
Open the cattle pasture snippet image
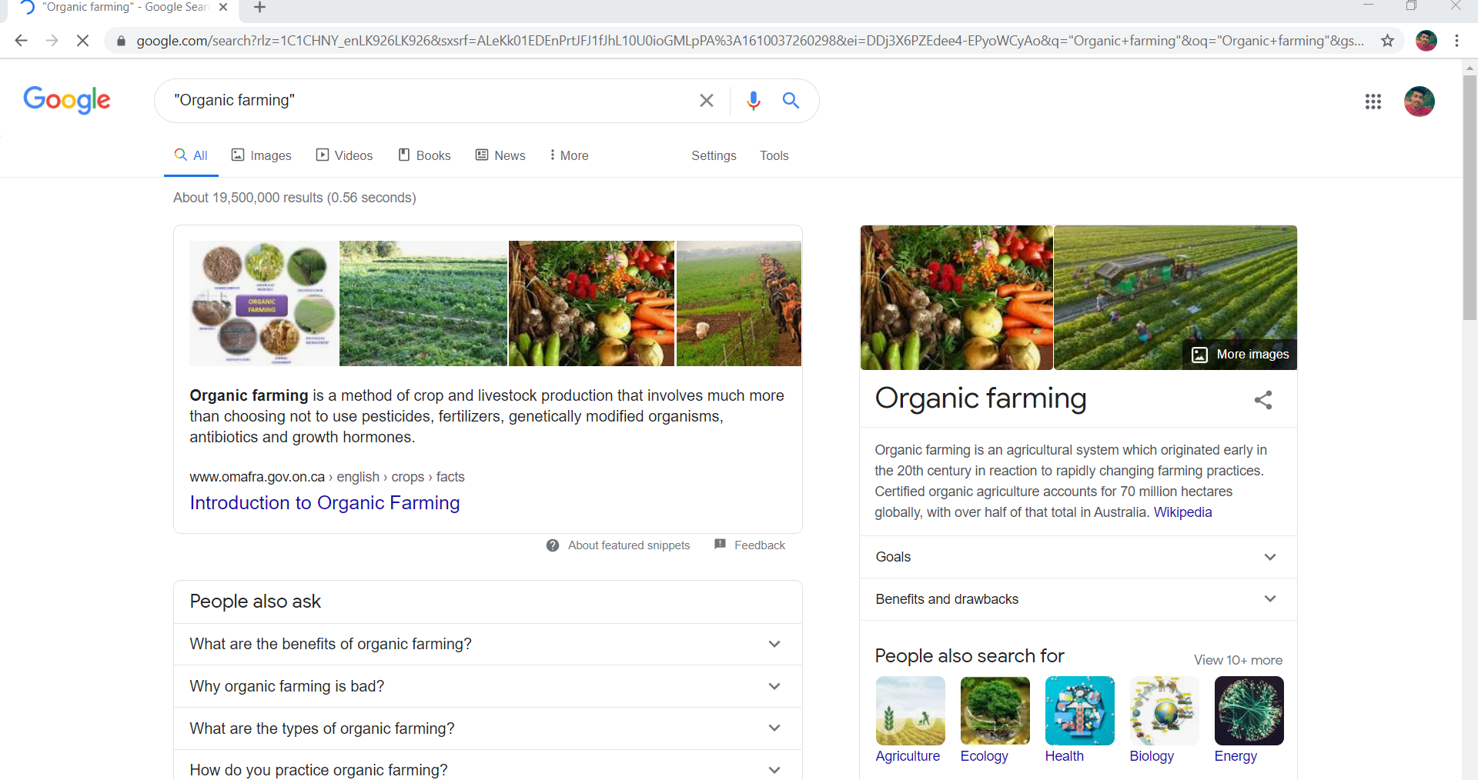738,303
